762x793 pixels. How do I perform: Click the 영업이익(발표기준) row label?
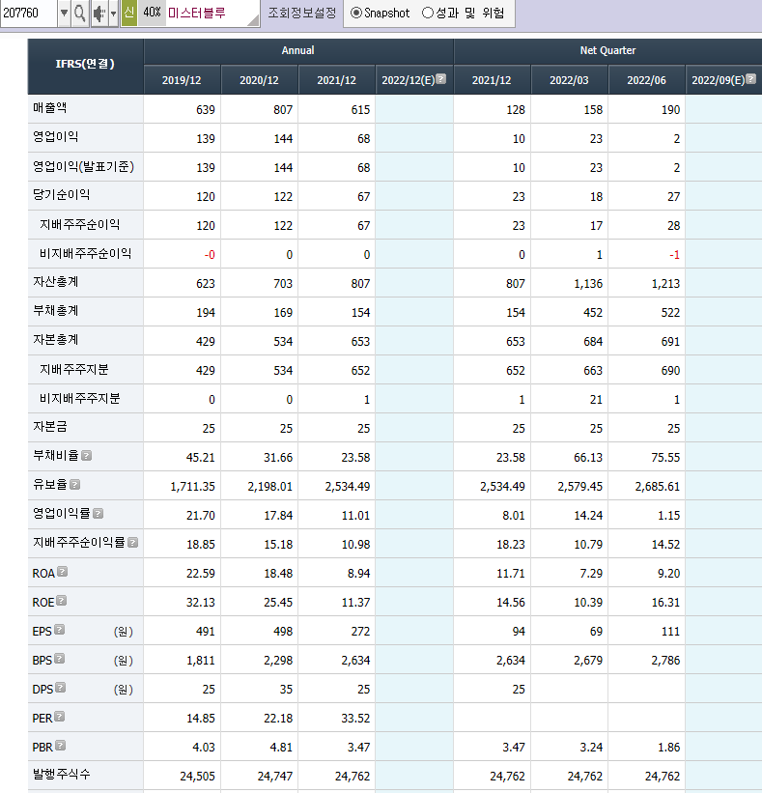pos(83,166)
